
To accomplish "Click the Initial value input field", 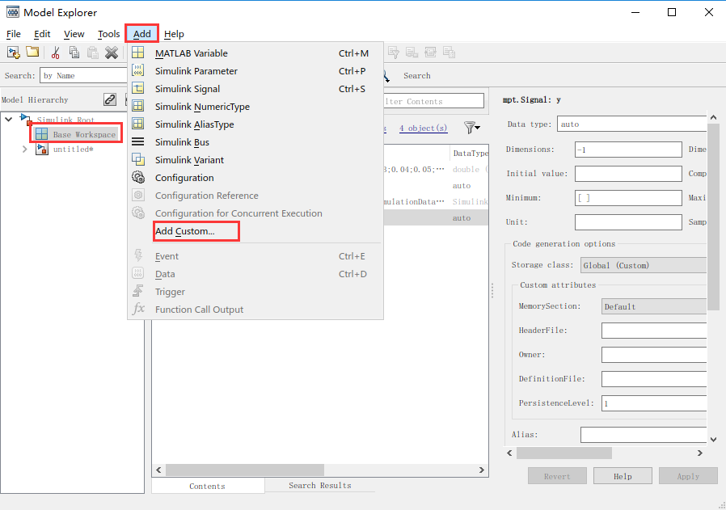I will [x=628, y=174].
